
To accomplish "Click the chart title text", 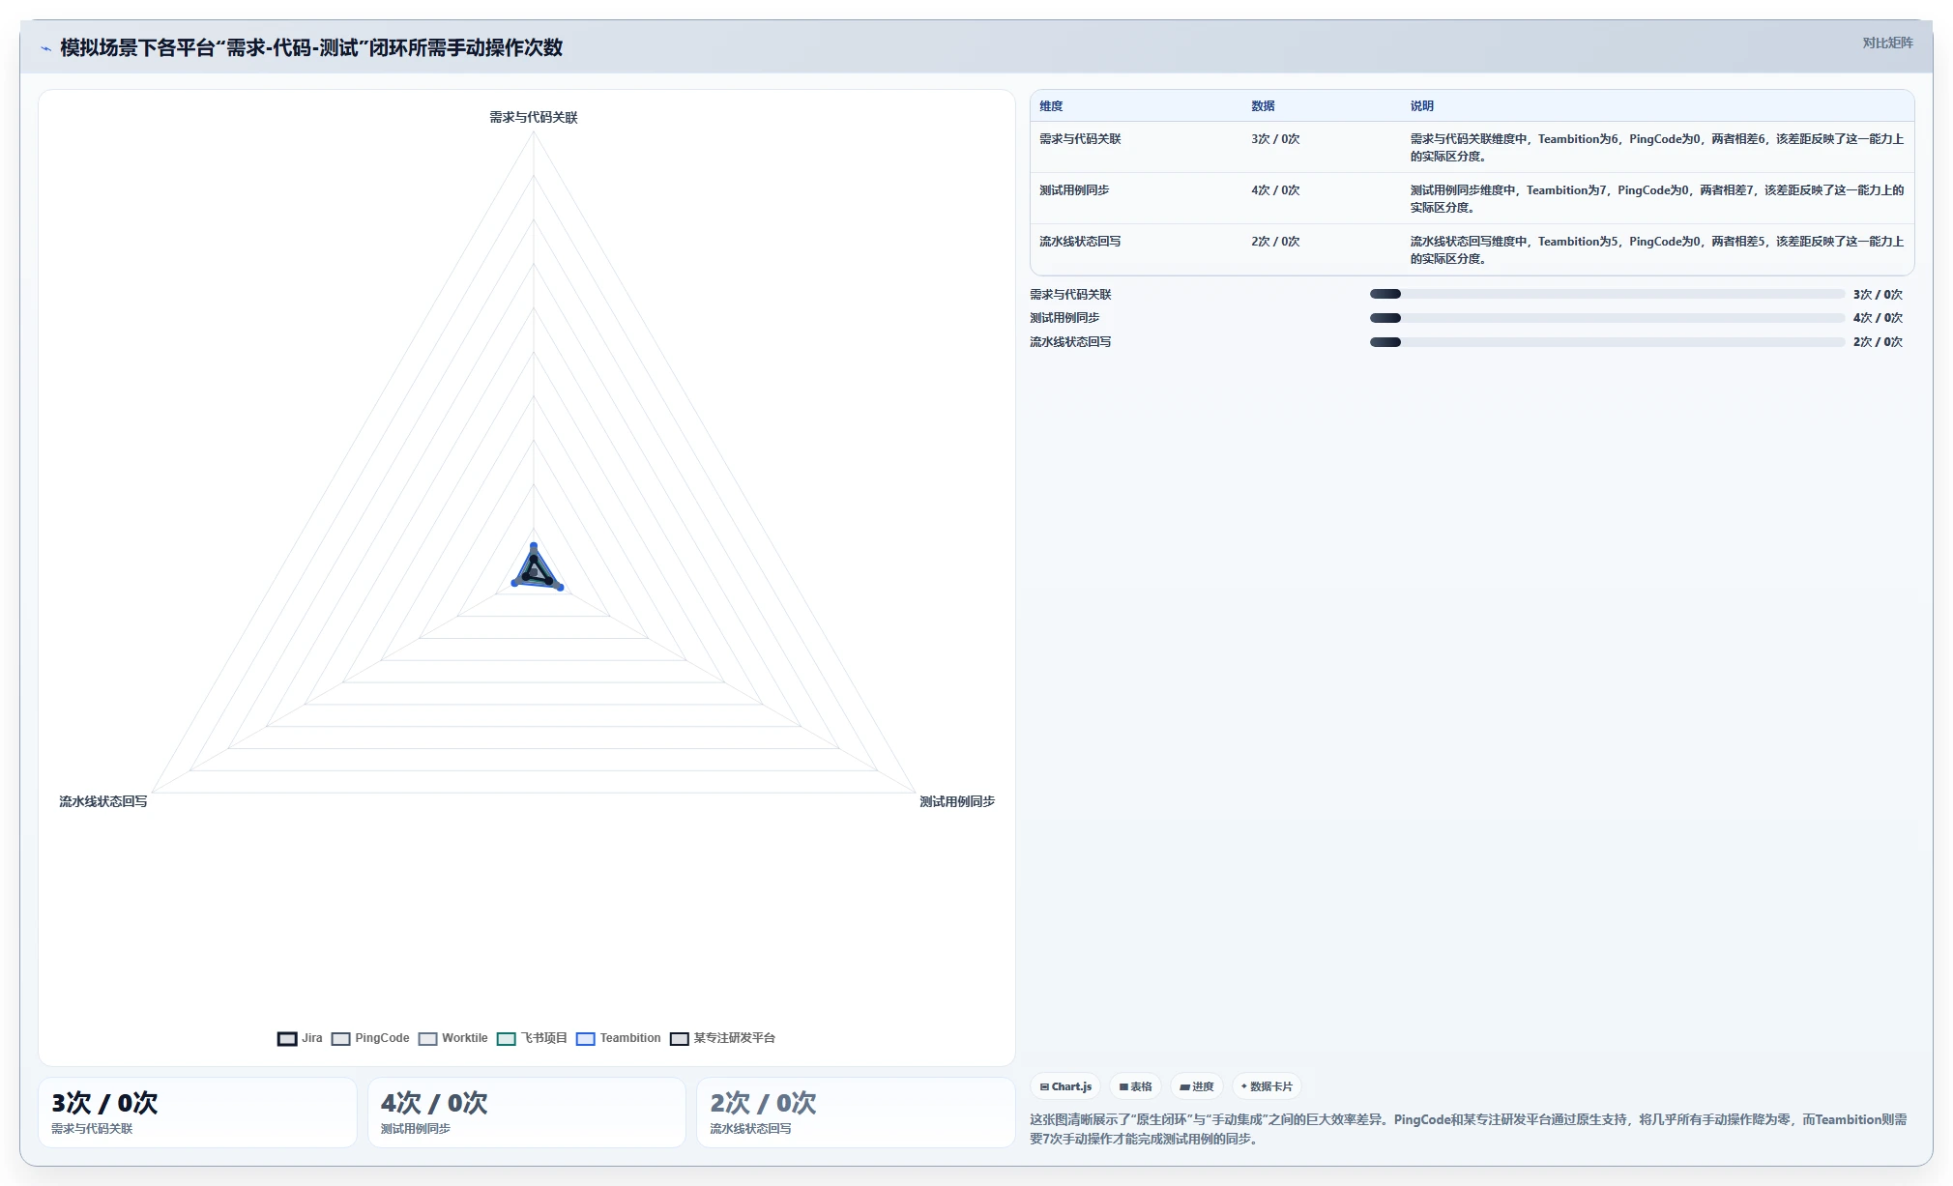I will tap(311, 47).
